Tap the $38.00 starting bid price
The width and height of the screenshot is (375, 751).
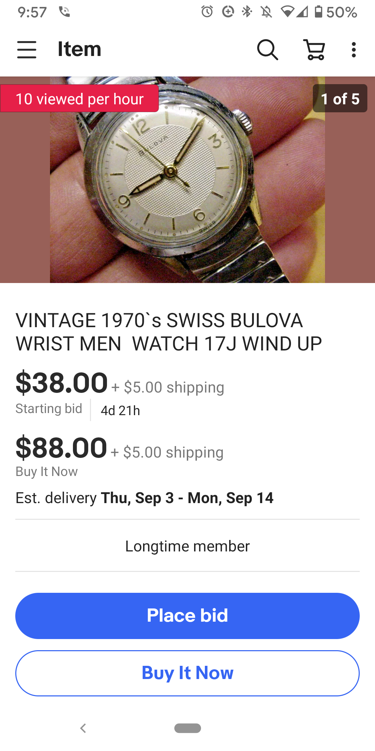(62, 383)
